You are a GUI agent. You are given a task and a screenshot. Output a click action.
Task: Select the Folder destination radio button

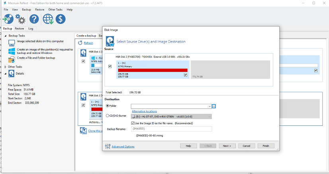click(108, 106)
